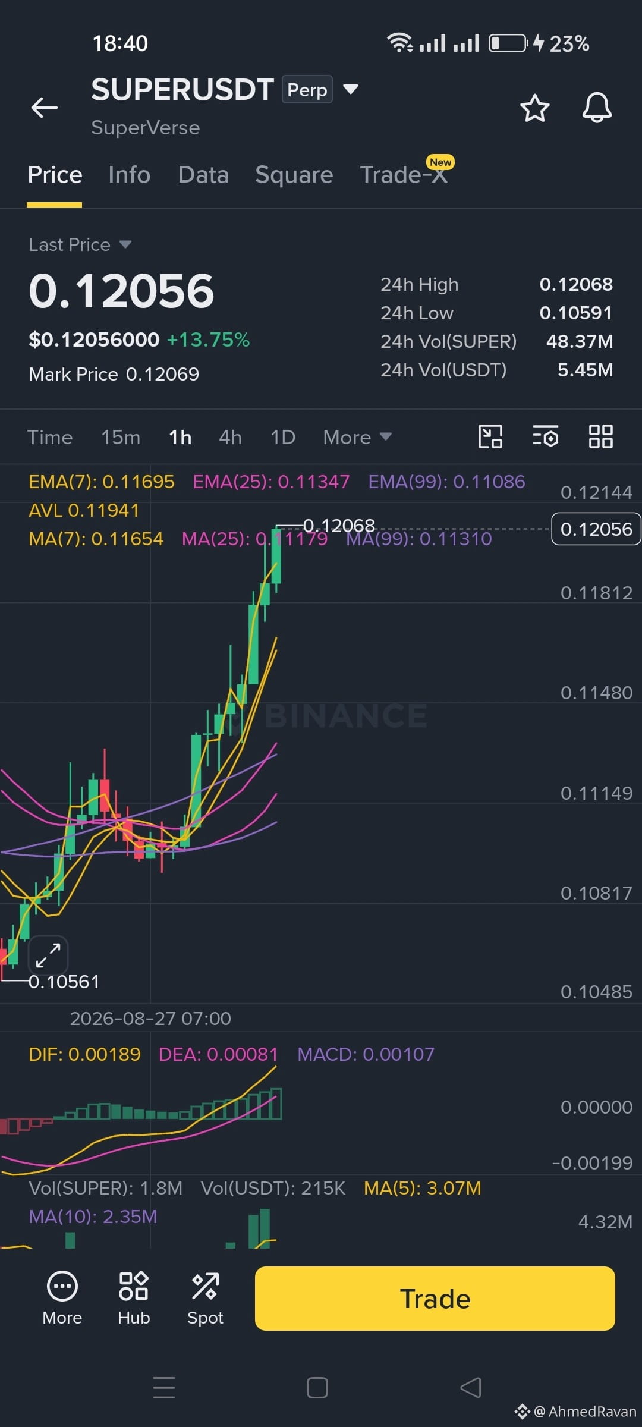The height and width of the screenshot is (1427, 642).
Task: Select the Time line chart interval
Action: click(50, 437)
